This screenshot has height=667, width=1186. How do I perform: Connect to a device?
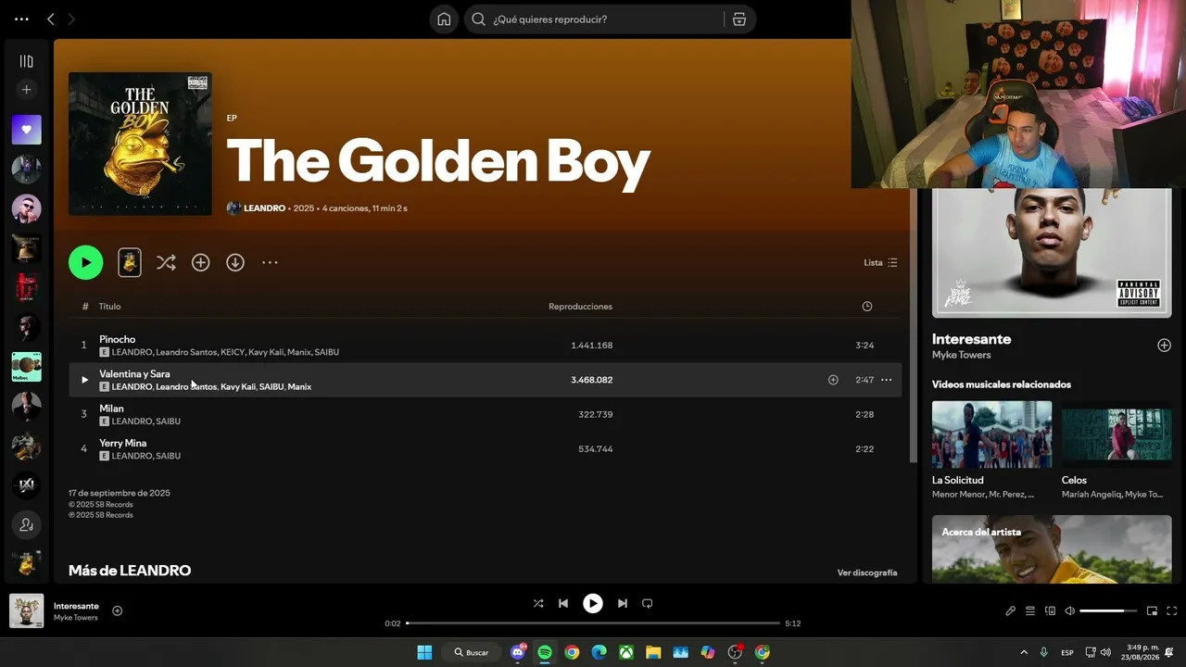[1050, 610]
